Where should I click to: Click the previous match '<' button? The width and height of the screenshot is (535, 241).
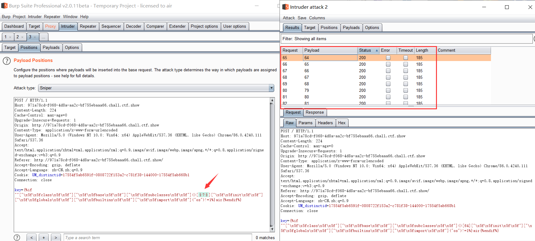pyautogui.click(x=32, y=238)
